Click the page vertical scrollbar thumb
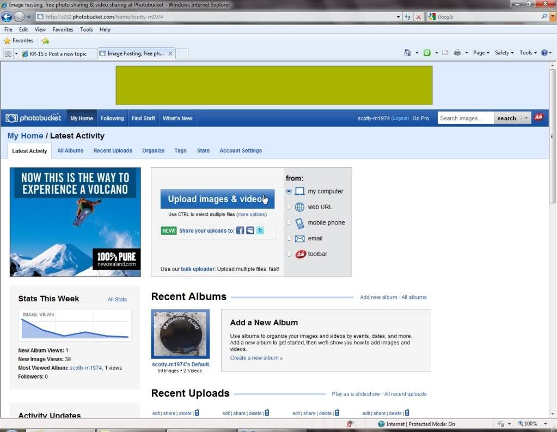Viewport: 557px width, 432px height. 553,137
